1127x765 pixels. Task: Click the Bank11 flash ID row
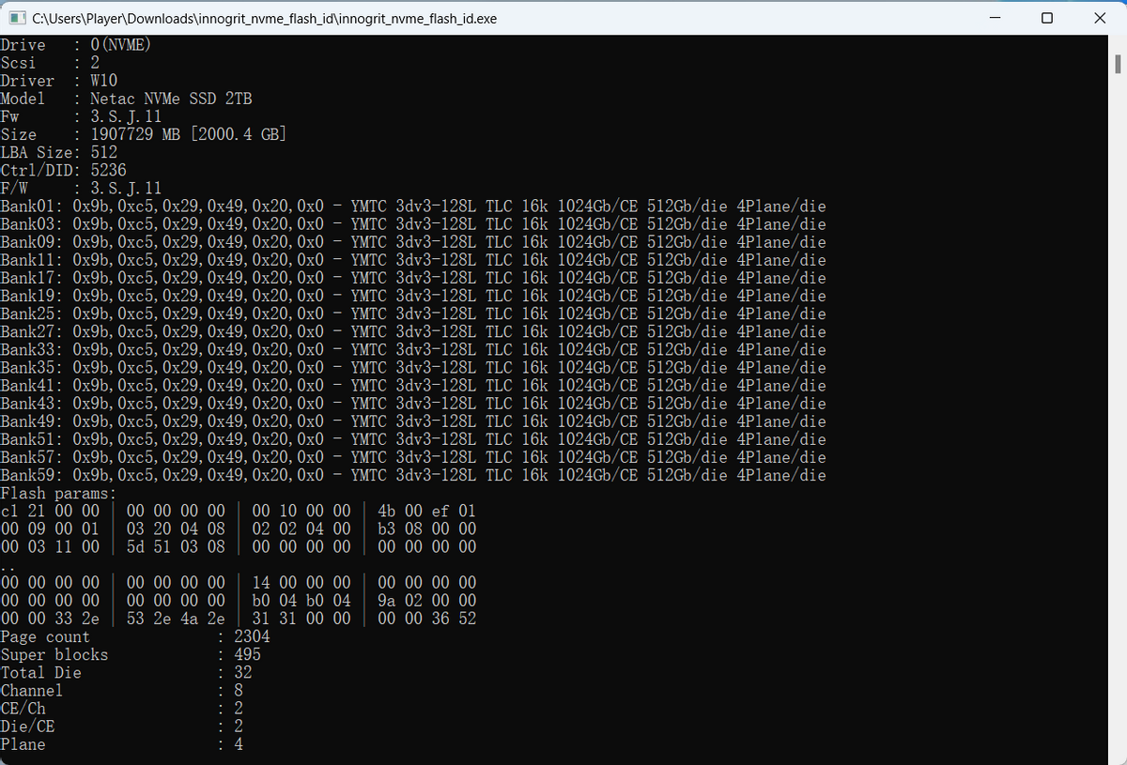pyautogui.click(x=413, y=260)
